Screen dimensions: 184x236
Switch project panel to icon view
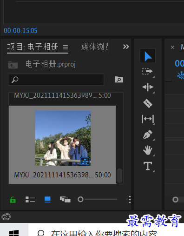pos(47,200)
